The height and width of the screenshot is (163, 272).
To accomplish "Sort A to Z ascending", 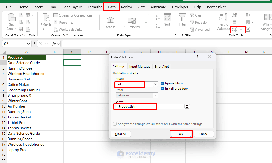I will pos(158,17).
